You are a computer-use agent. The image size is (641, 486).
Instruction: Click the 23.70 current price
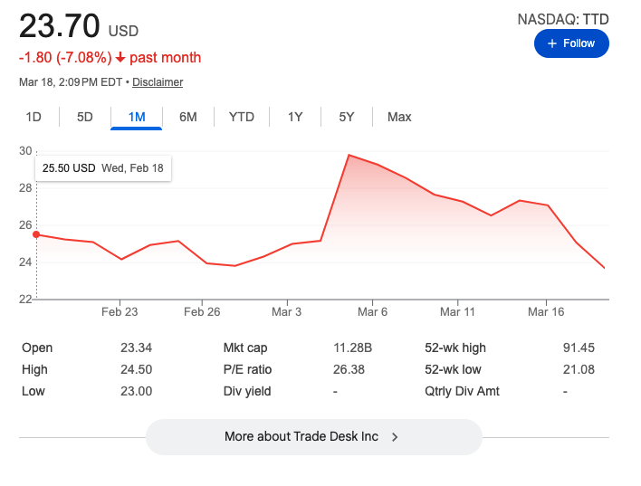(x=59, y=25)
